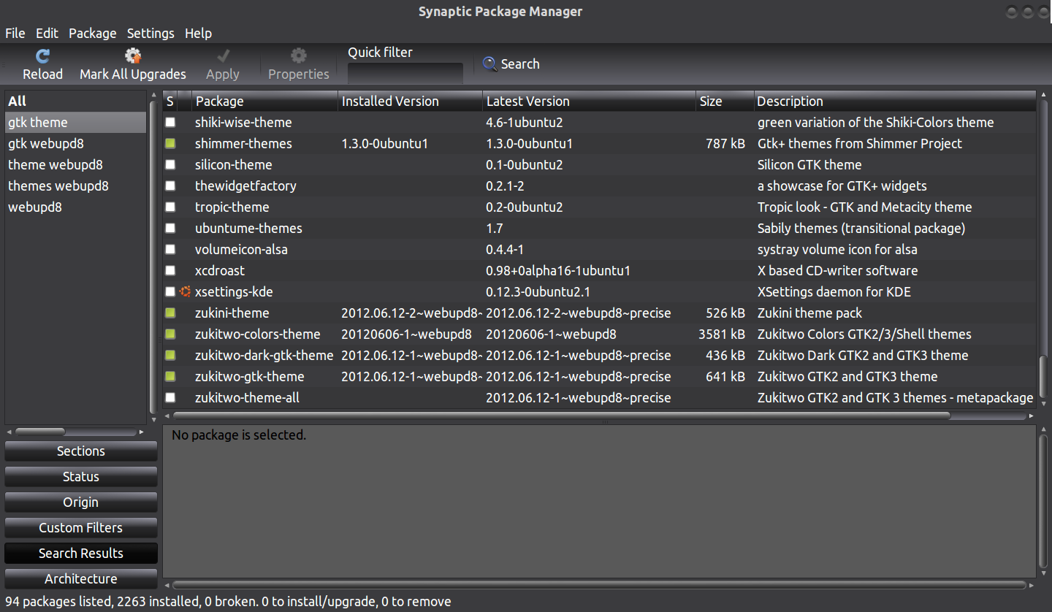Select the xcdroast package name
This screenshot has height=612, width=1052.
tap(220, 270)
